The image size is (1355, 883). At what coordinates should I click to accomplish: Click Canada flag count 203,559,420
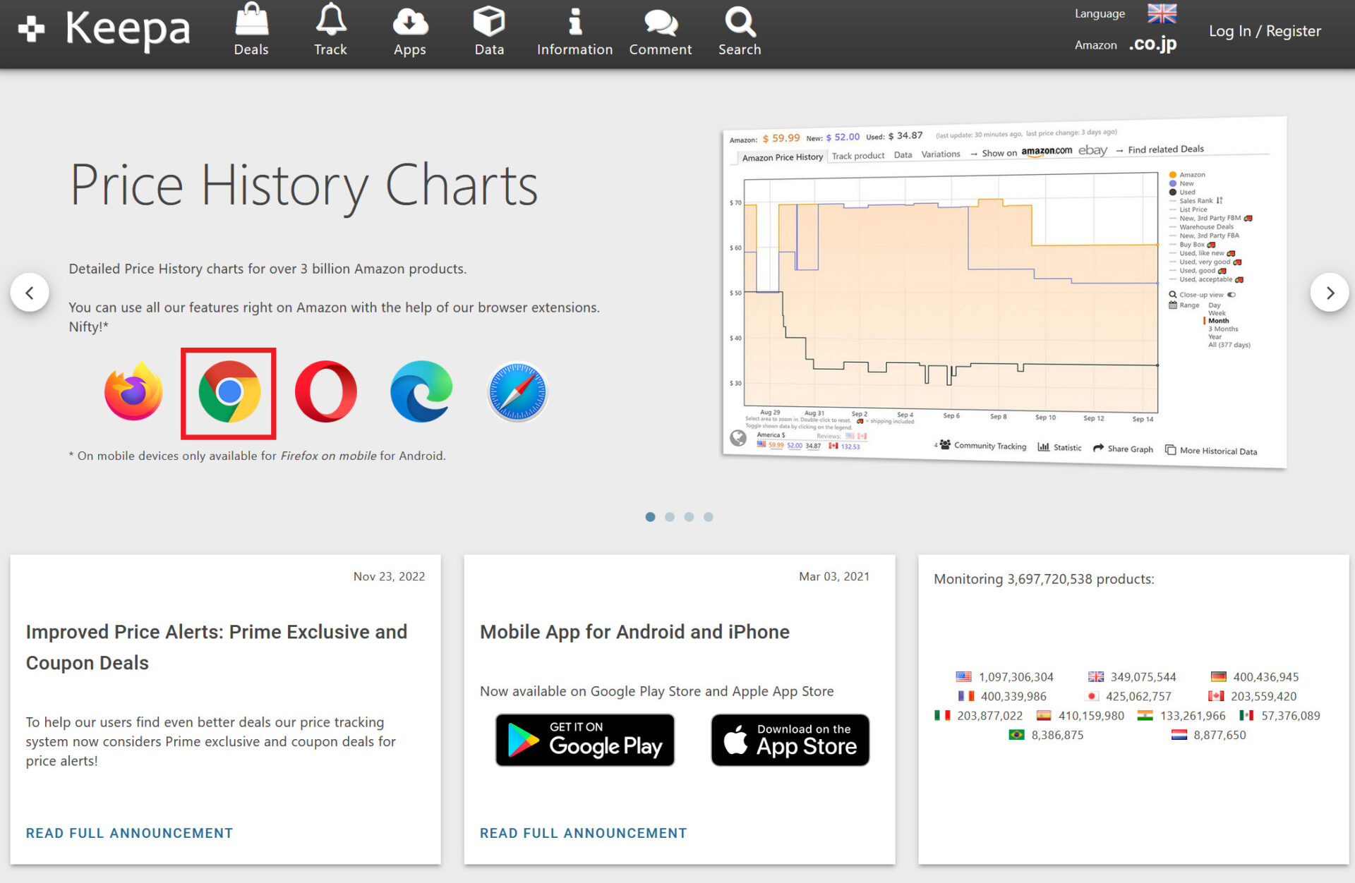click(x=1253, y=696)
